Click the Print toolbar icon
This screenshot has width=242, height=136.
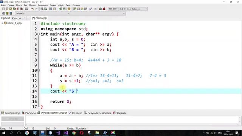(x=26, y=9)
